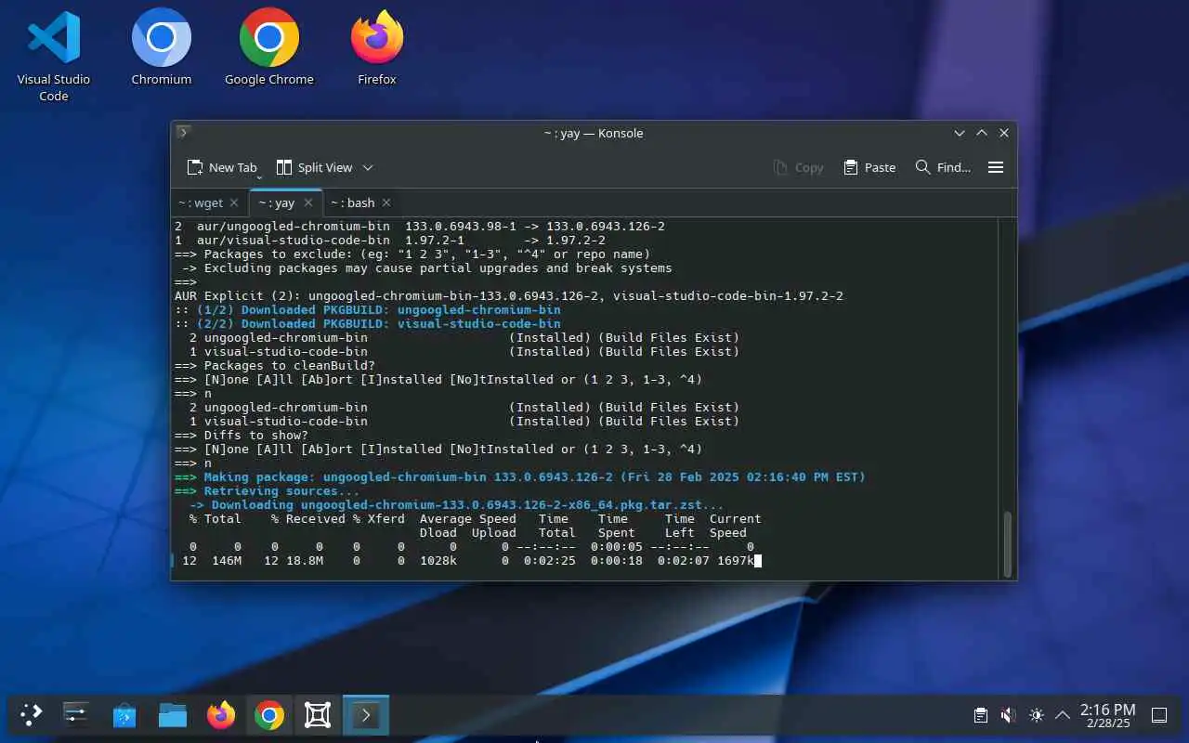The width and height of the screenshot is (1189, 743).
Task: Open Google Chrome desktop shortcut
Action: 269,48
